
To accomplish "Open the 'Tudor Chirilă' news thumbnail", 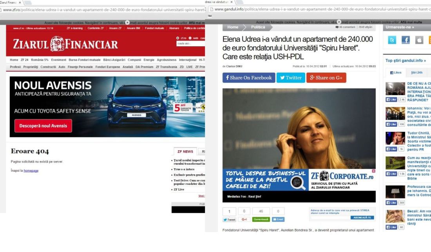I will 395,139.
